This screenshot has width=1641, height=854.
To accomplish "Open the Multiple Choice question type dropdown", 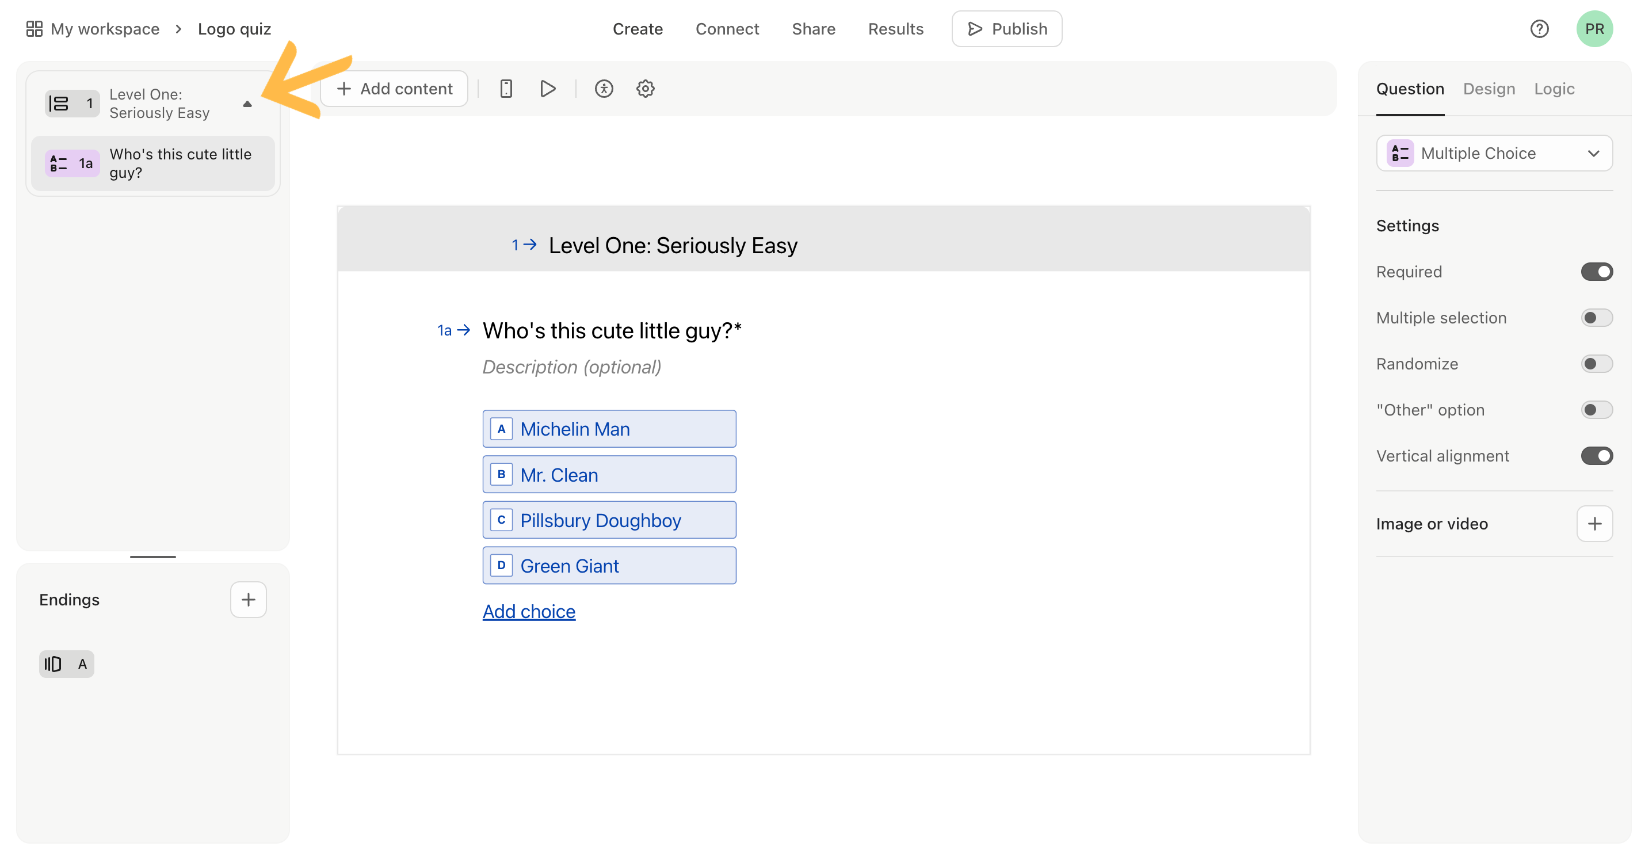I will coord(1494,153).
